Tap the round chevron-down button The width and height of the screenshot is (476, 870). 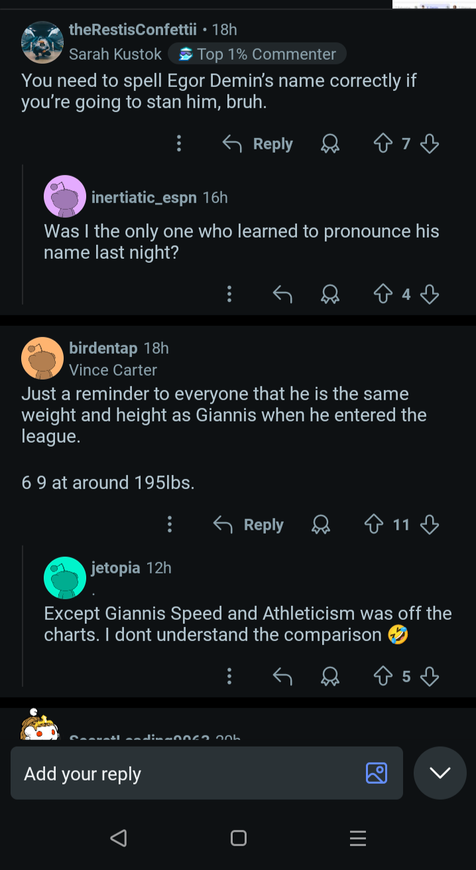pos(440,773)
